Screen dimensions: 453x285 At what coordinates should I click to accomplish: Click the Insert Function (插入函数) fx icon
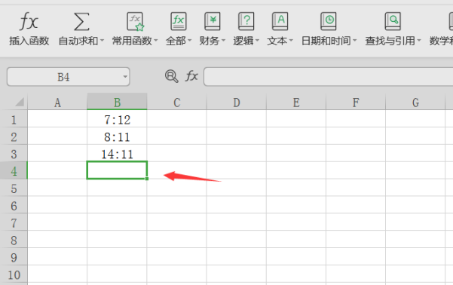[x=29, y=21]
